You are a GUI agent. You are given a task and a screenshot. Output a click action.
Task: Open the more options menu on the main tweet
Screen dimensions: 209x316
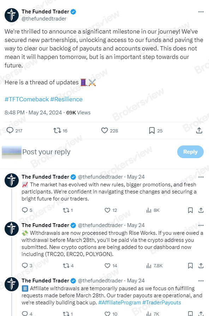(201, 12)
